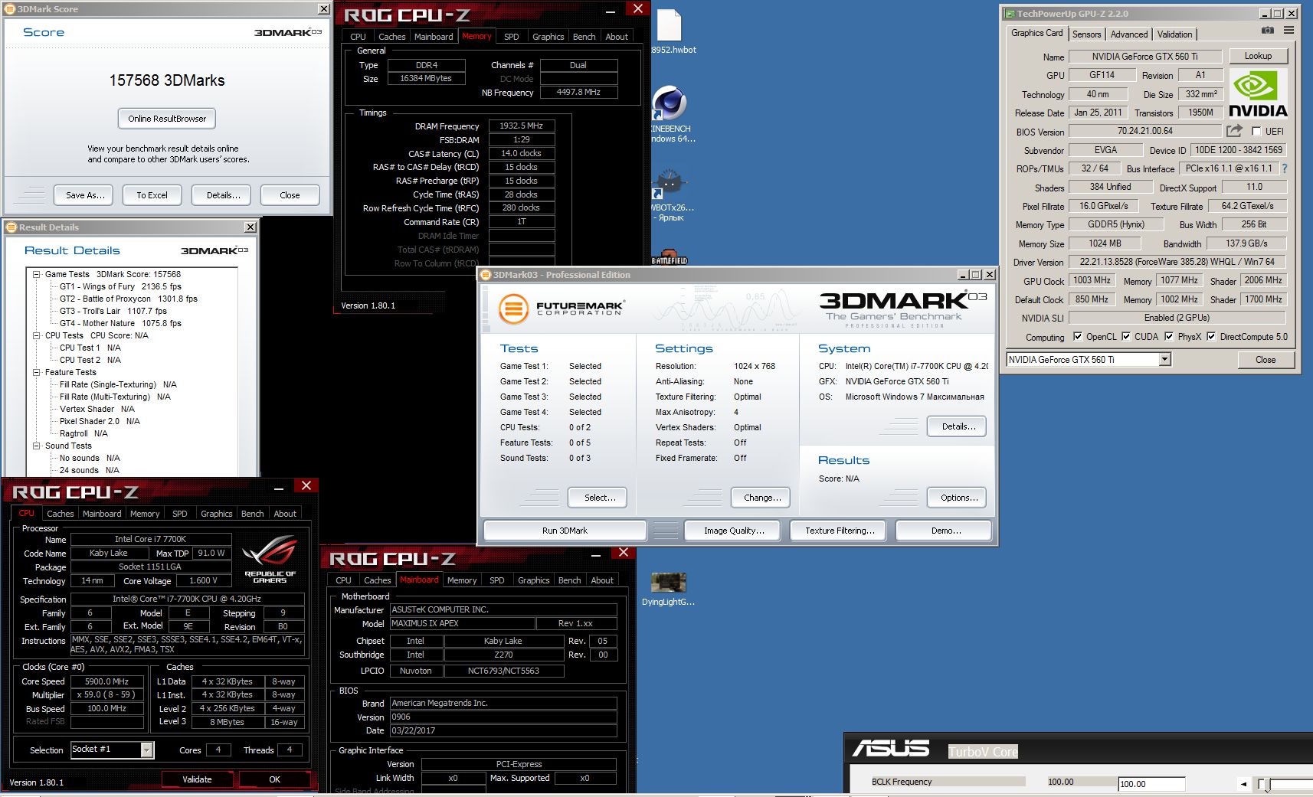Click the GPU-Z title bar app icon
This screenshot has height=797, width=1313.
coord(1010,14)
